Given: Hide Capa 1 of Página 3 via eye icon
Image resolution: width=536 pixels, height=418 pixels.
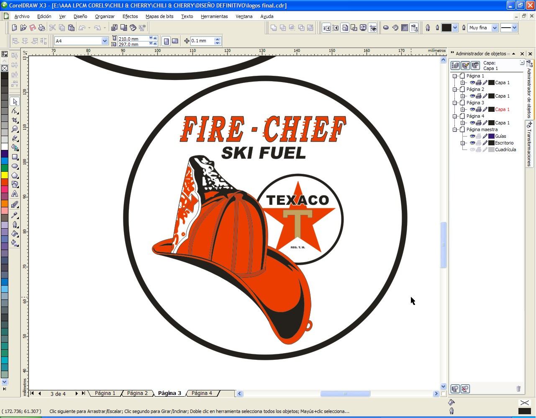Looking at the screenshot, I should tap(472, 109).
